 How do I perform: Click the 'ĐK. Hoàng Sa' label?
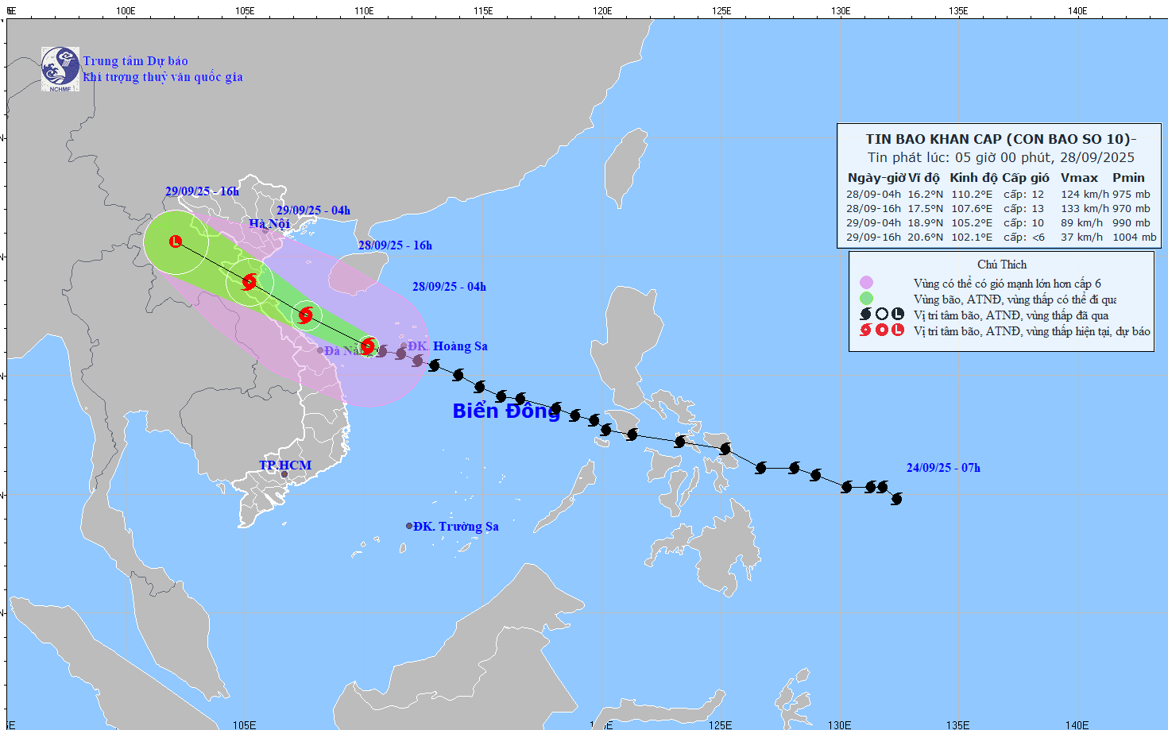coord(448,346)
